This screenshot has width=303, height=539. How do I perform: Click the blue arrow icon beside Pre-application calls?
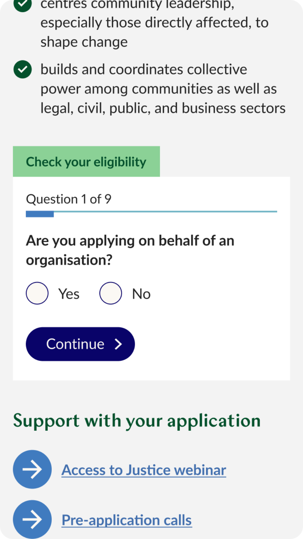pos(32,519)
